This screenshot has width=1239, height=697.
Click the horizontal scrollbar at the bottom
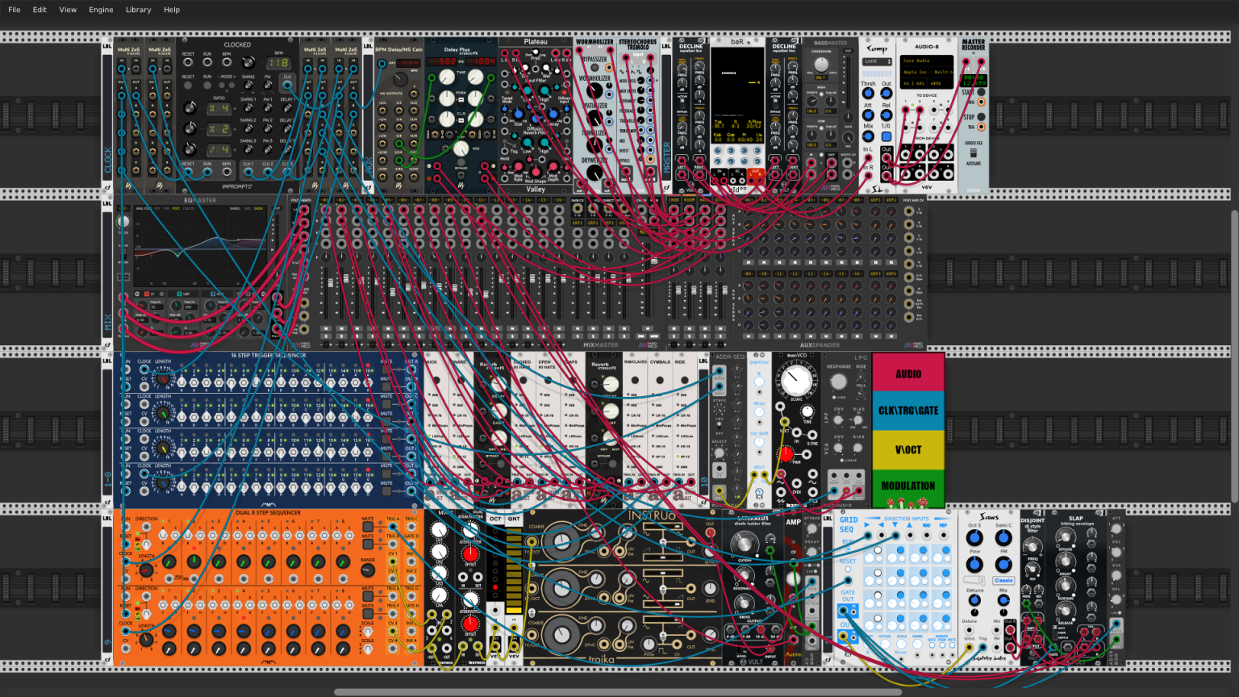[x=619, y=692]
